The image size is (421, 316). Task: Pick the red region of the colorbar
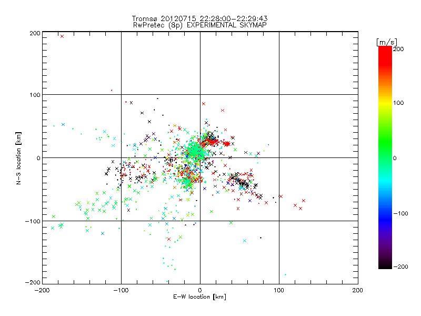(385, 56)
